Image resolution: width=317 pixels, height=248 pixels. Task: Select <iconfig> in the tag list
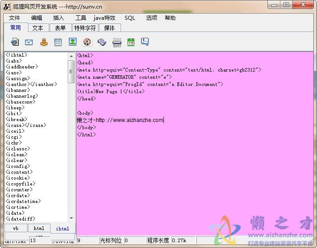[18, 166]
